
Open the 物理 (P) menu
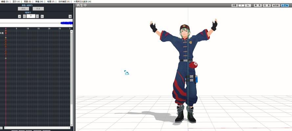(x=51, y=2)
